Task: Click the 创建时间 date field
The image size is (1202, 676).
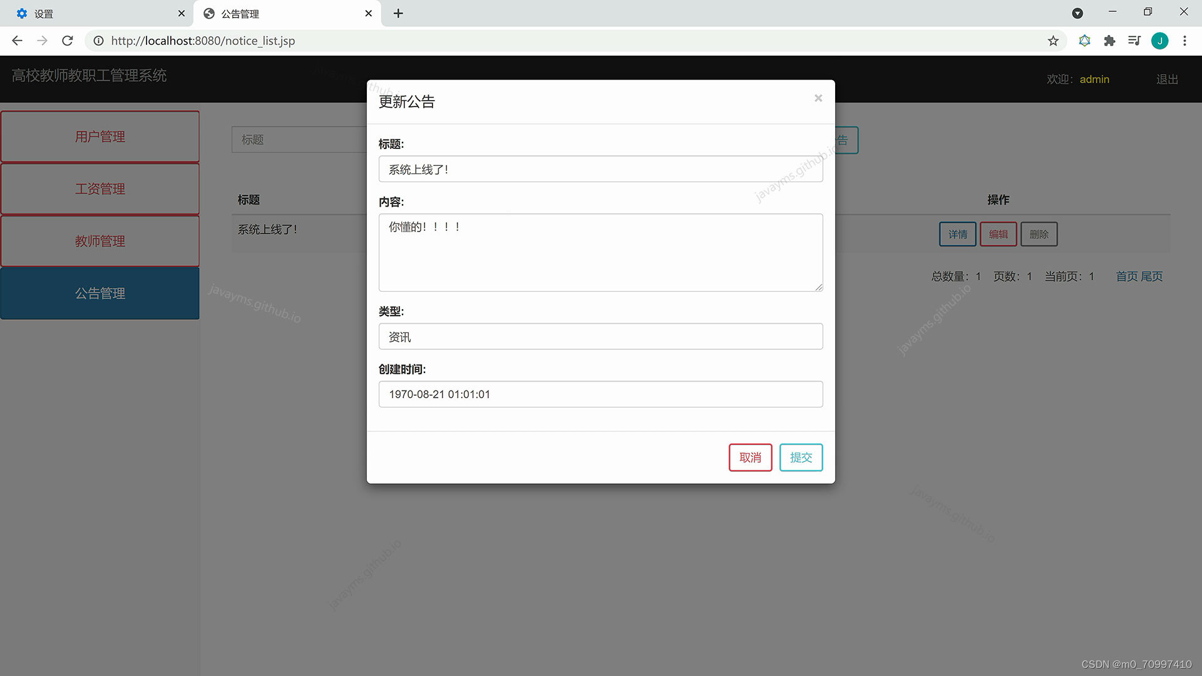Action: point(600,394)
